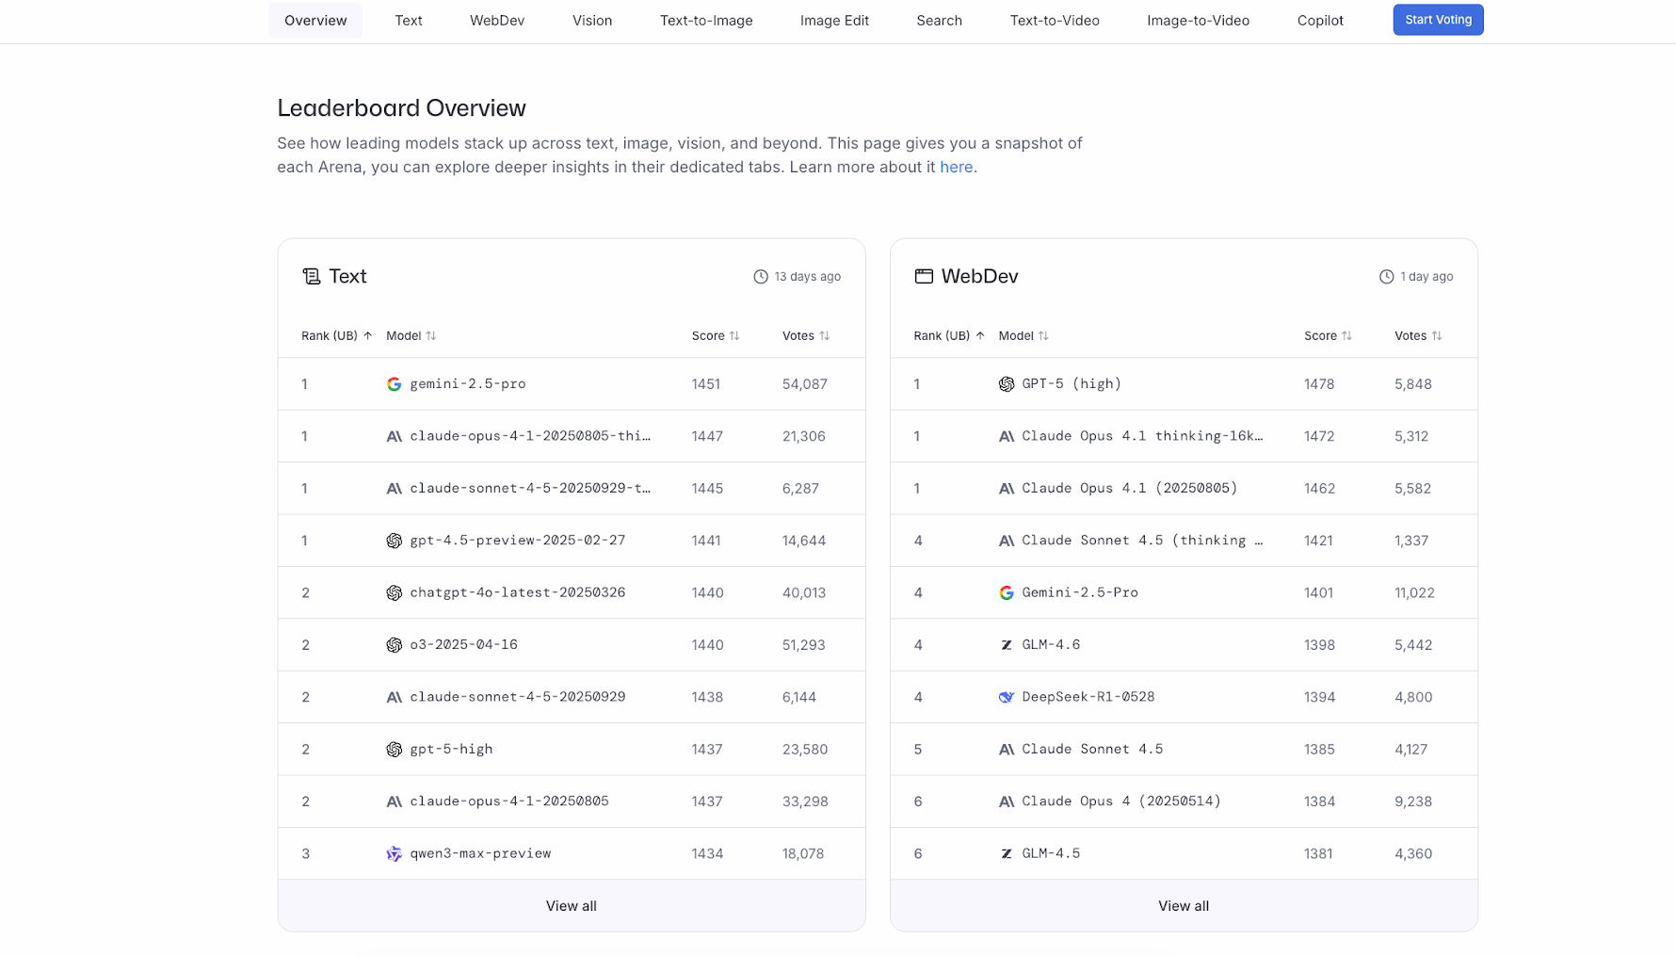The height and width of the screenshot is (955, 1676).
Task: Click View all under Text leaderboard
Action: click(x=572, y=906)
